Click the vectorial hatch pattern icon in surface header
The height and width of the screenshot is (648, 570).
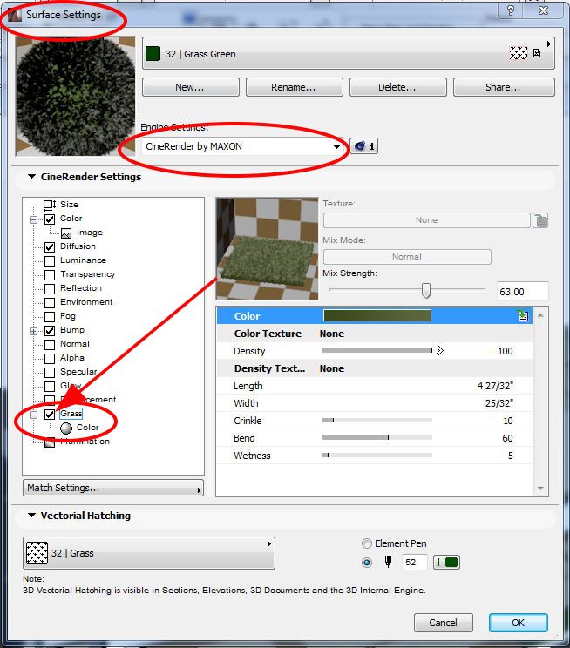pyautogui.click(x=519, y=53)
